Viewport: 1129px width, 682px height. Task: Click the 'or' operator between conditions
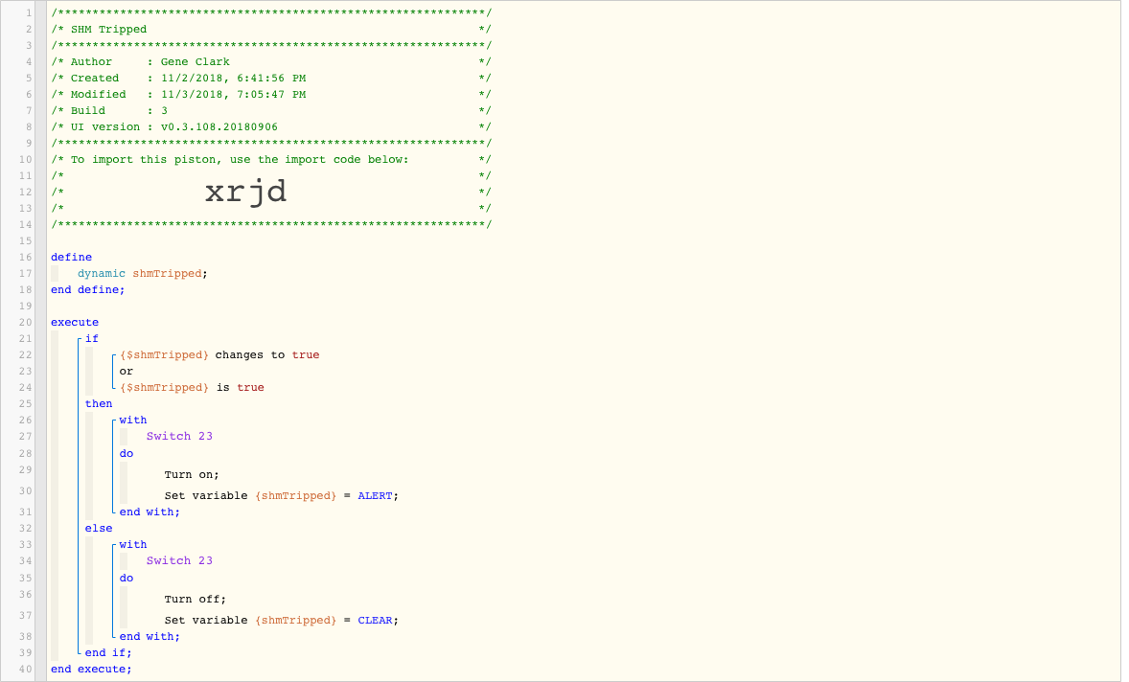[126, 372]
